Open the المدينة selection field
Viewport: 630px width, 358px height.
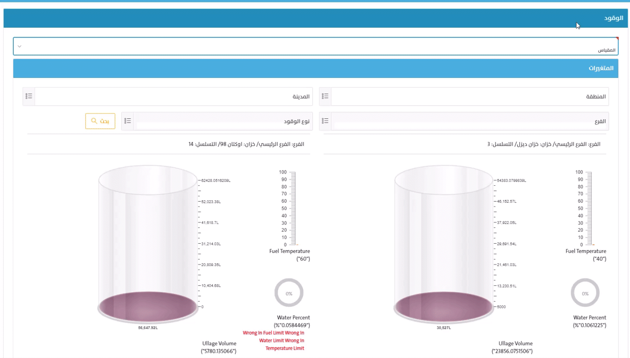[x=174, y=96]
